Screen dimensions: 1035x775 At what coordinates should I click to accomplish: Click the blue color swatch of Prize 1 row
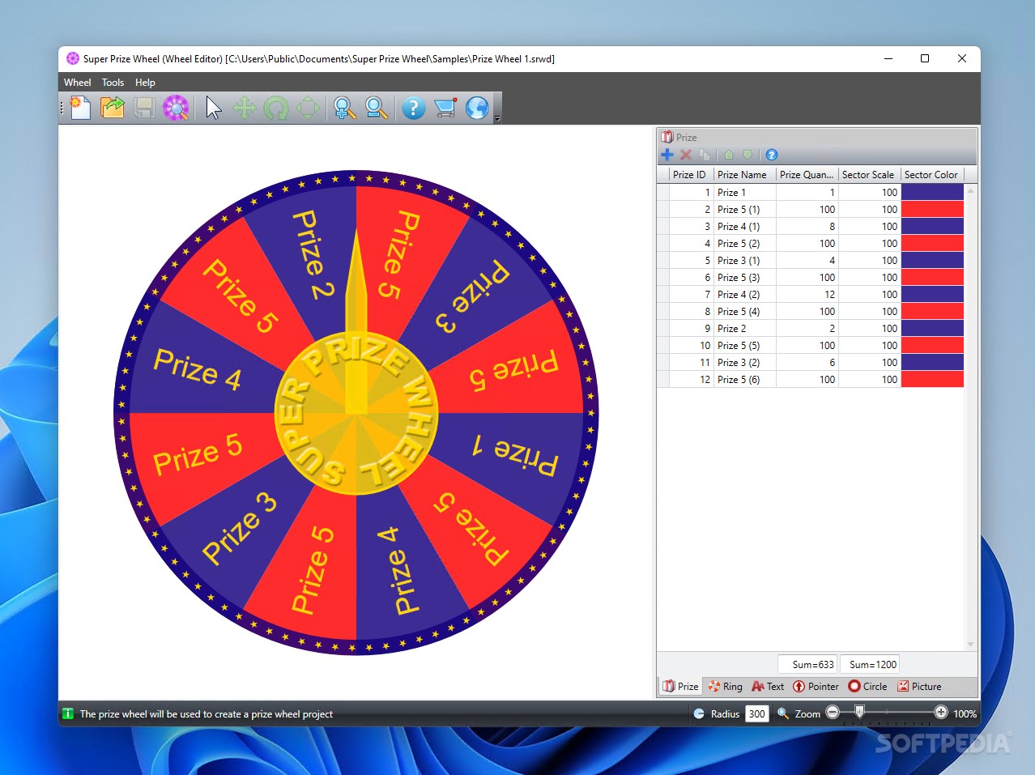tap(932, 193)
